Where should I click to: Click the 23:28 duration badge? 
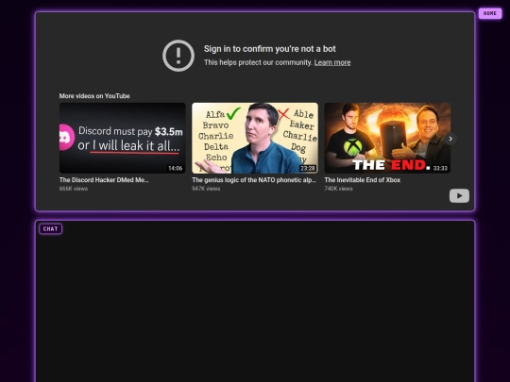click(307, 168)
